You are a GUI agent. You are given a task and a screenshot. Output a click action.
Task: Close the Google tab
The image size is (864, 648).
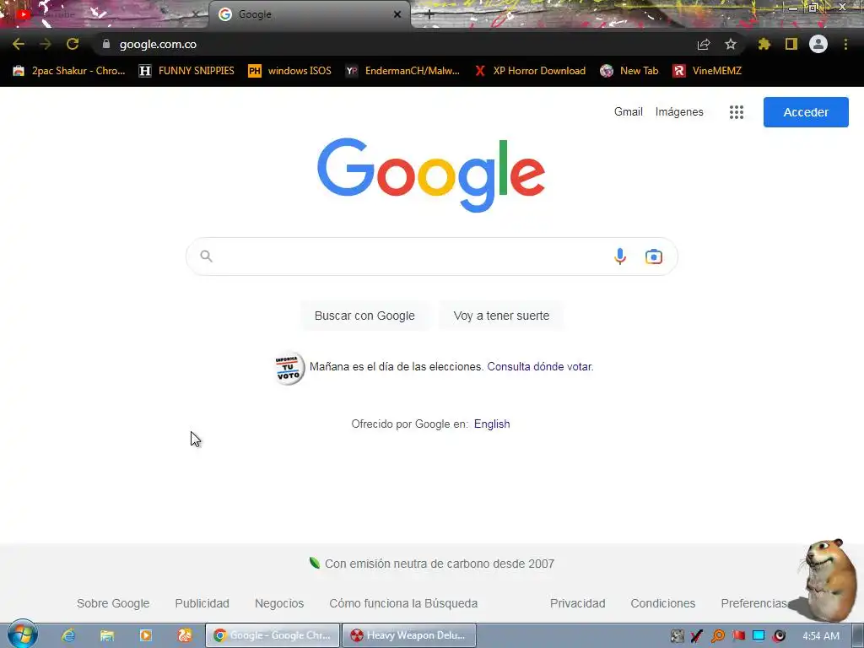397,14
